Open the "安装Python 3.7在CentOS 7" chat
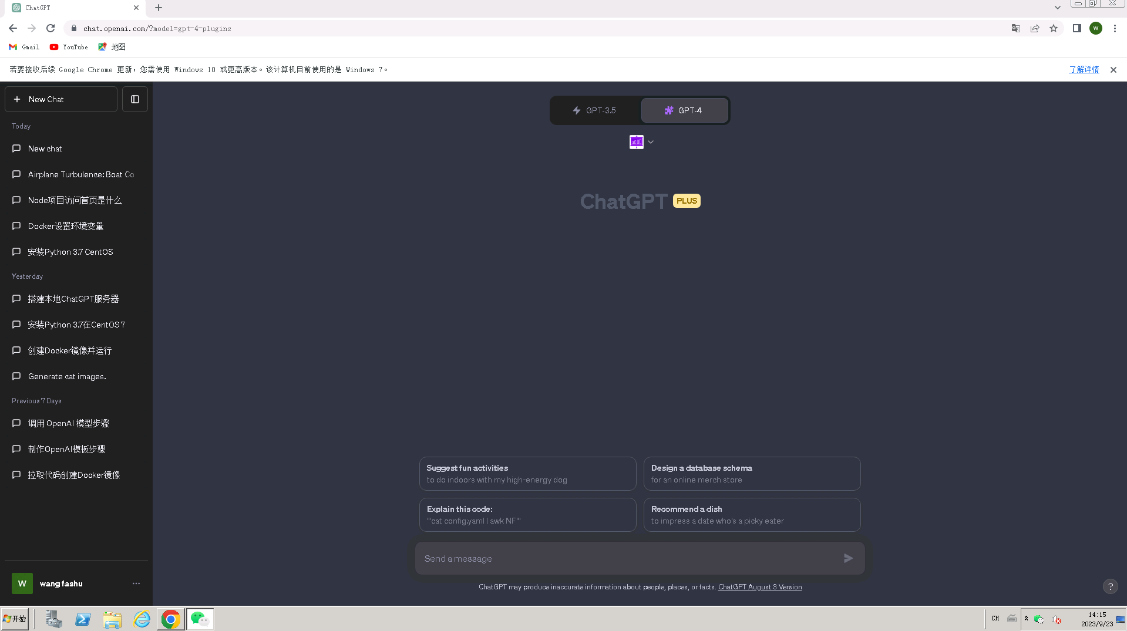The height and width of the screenshot is (631, 1127). [x=76, y=325]
